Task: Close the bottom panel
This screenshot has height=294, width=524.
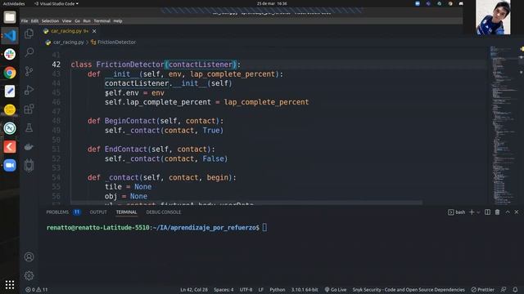Action: 517,212
